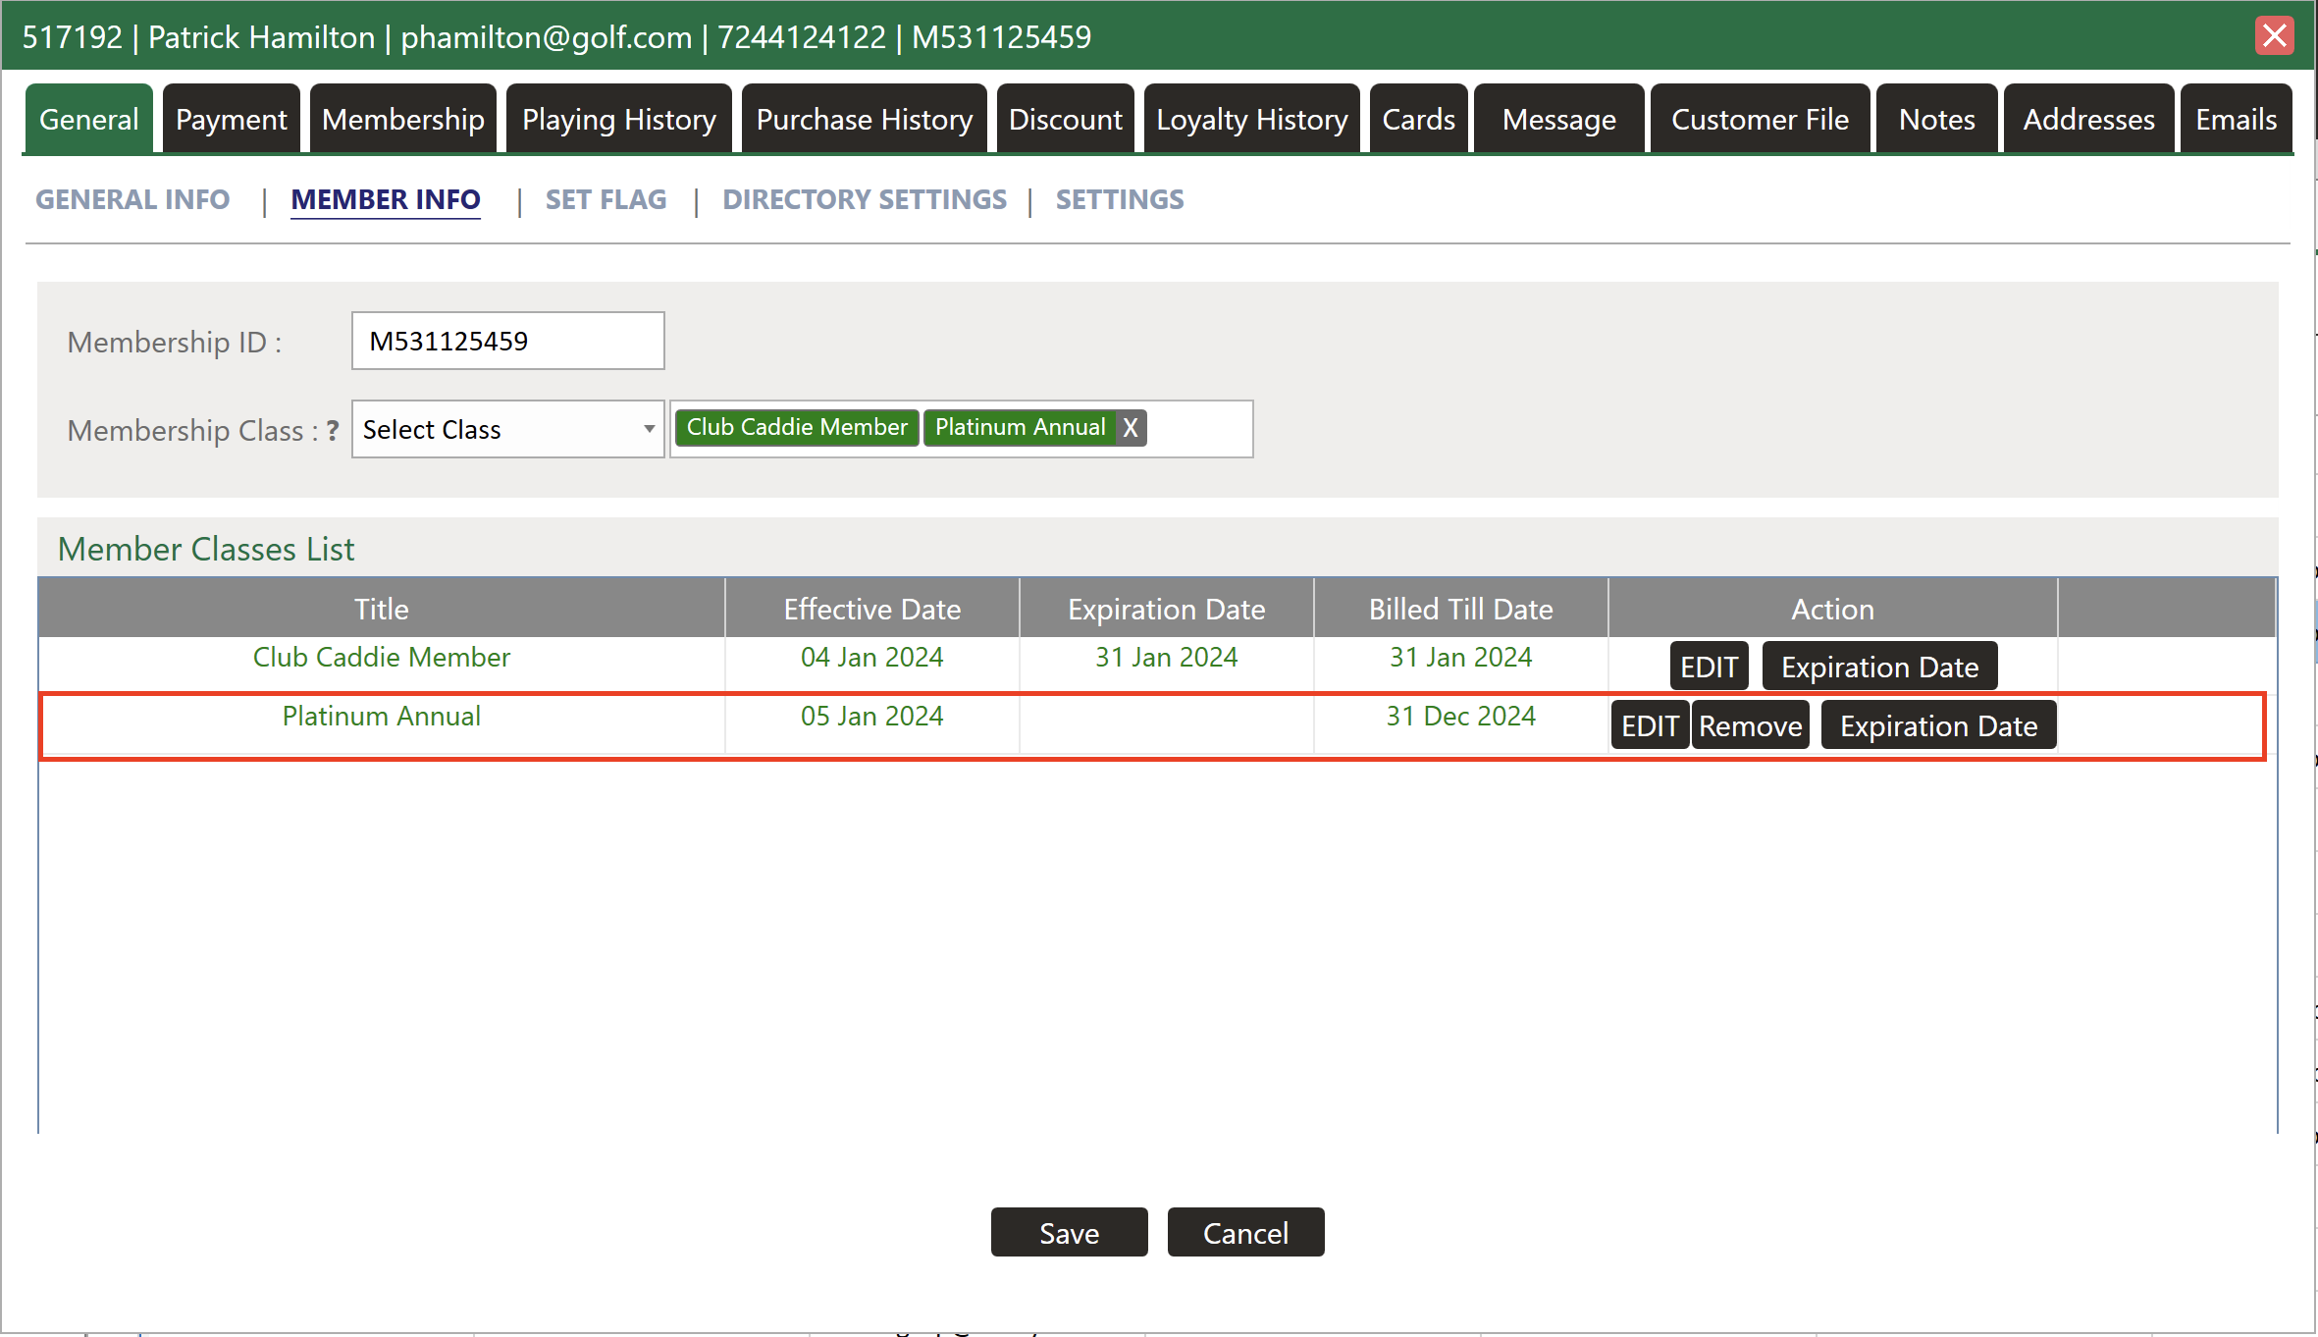2318x1337 pixels.
Task: Open the SET FLAG sub-section
Action: (x=606, y=199)
